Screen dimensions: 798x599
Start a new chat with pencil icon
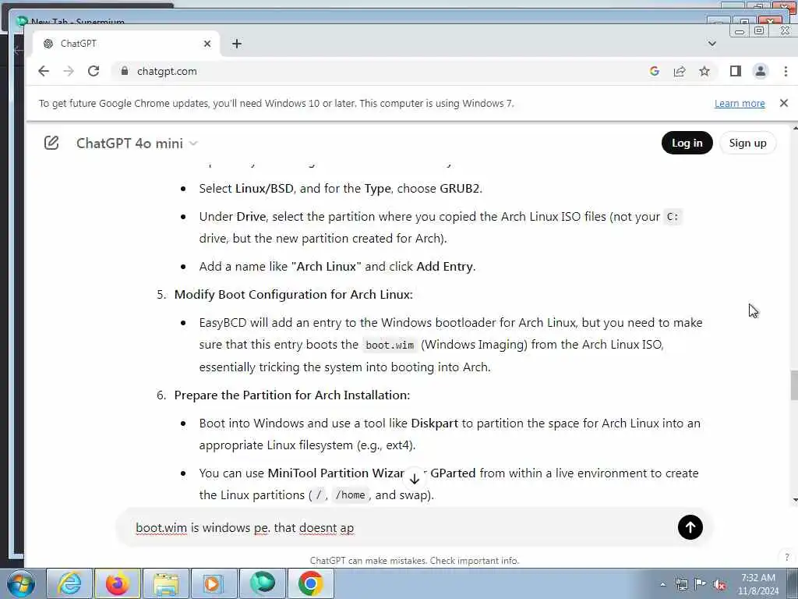pos(51,144)
